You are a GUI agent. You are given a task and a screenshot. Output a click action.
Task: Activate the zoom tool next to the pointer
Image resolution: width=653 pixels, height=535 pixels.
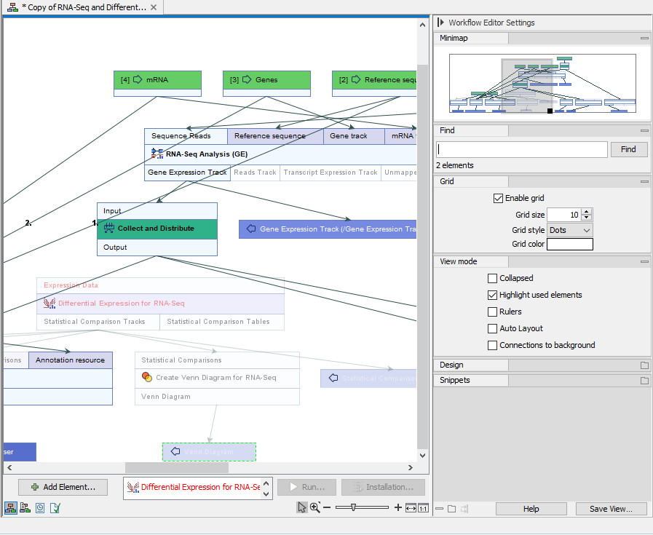tap(314, 507)
